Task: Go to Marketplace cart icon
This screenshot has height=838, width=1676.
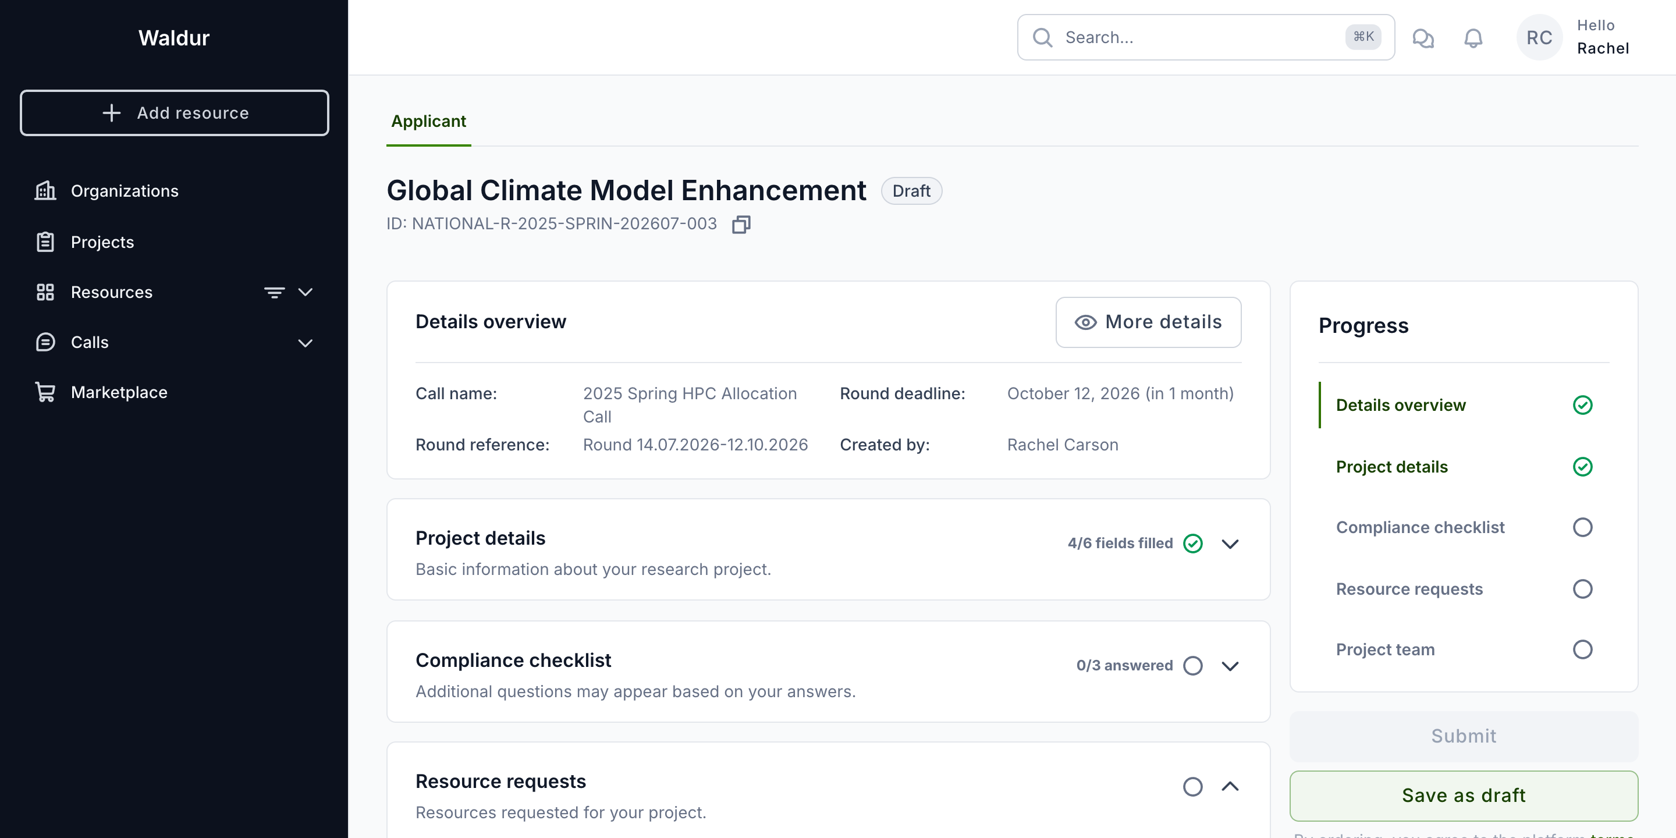Action: coord(45,392)
